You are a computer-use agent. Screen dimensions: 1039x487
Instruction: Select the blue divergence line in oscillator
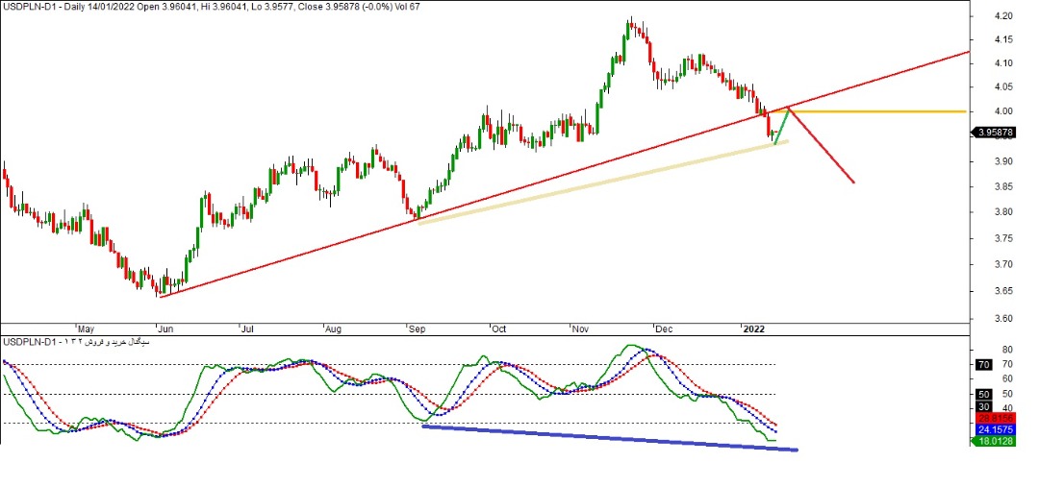pos(610,437)
